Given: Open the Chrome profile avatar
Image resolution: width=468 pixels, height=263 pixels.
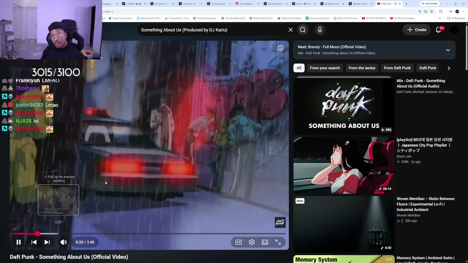Looking at the screenshot, I should 457,12.
